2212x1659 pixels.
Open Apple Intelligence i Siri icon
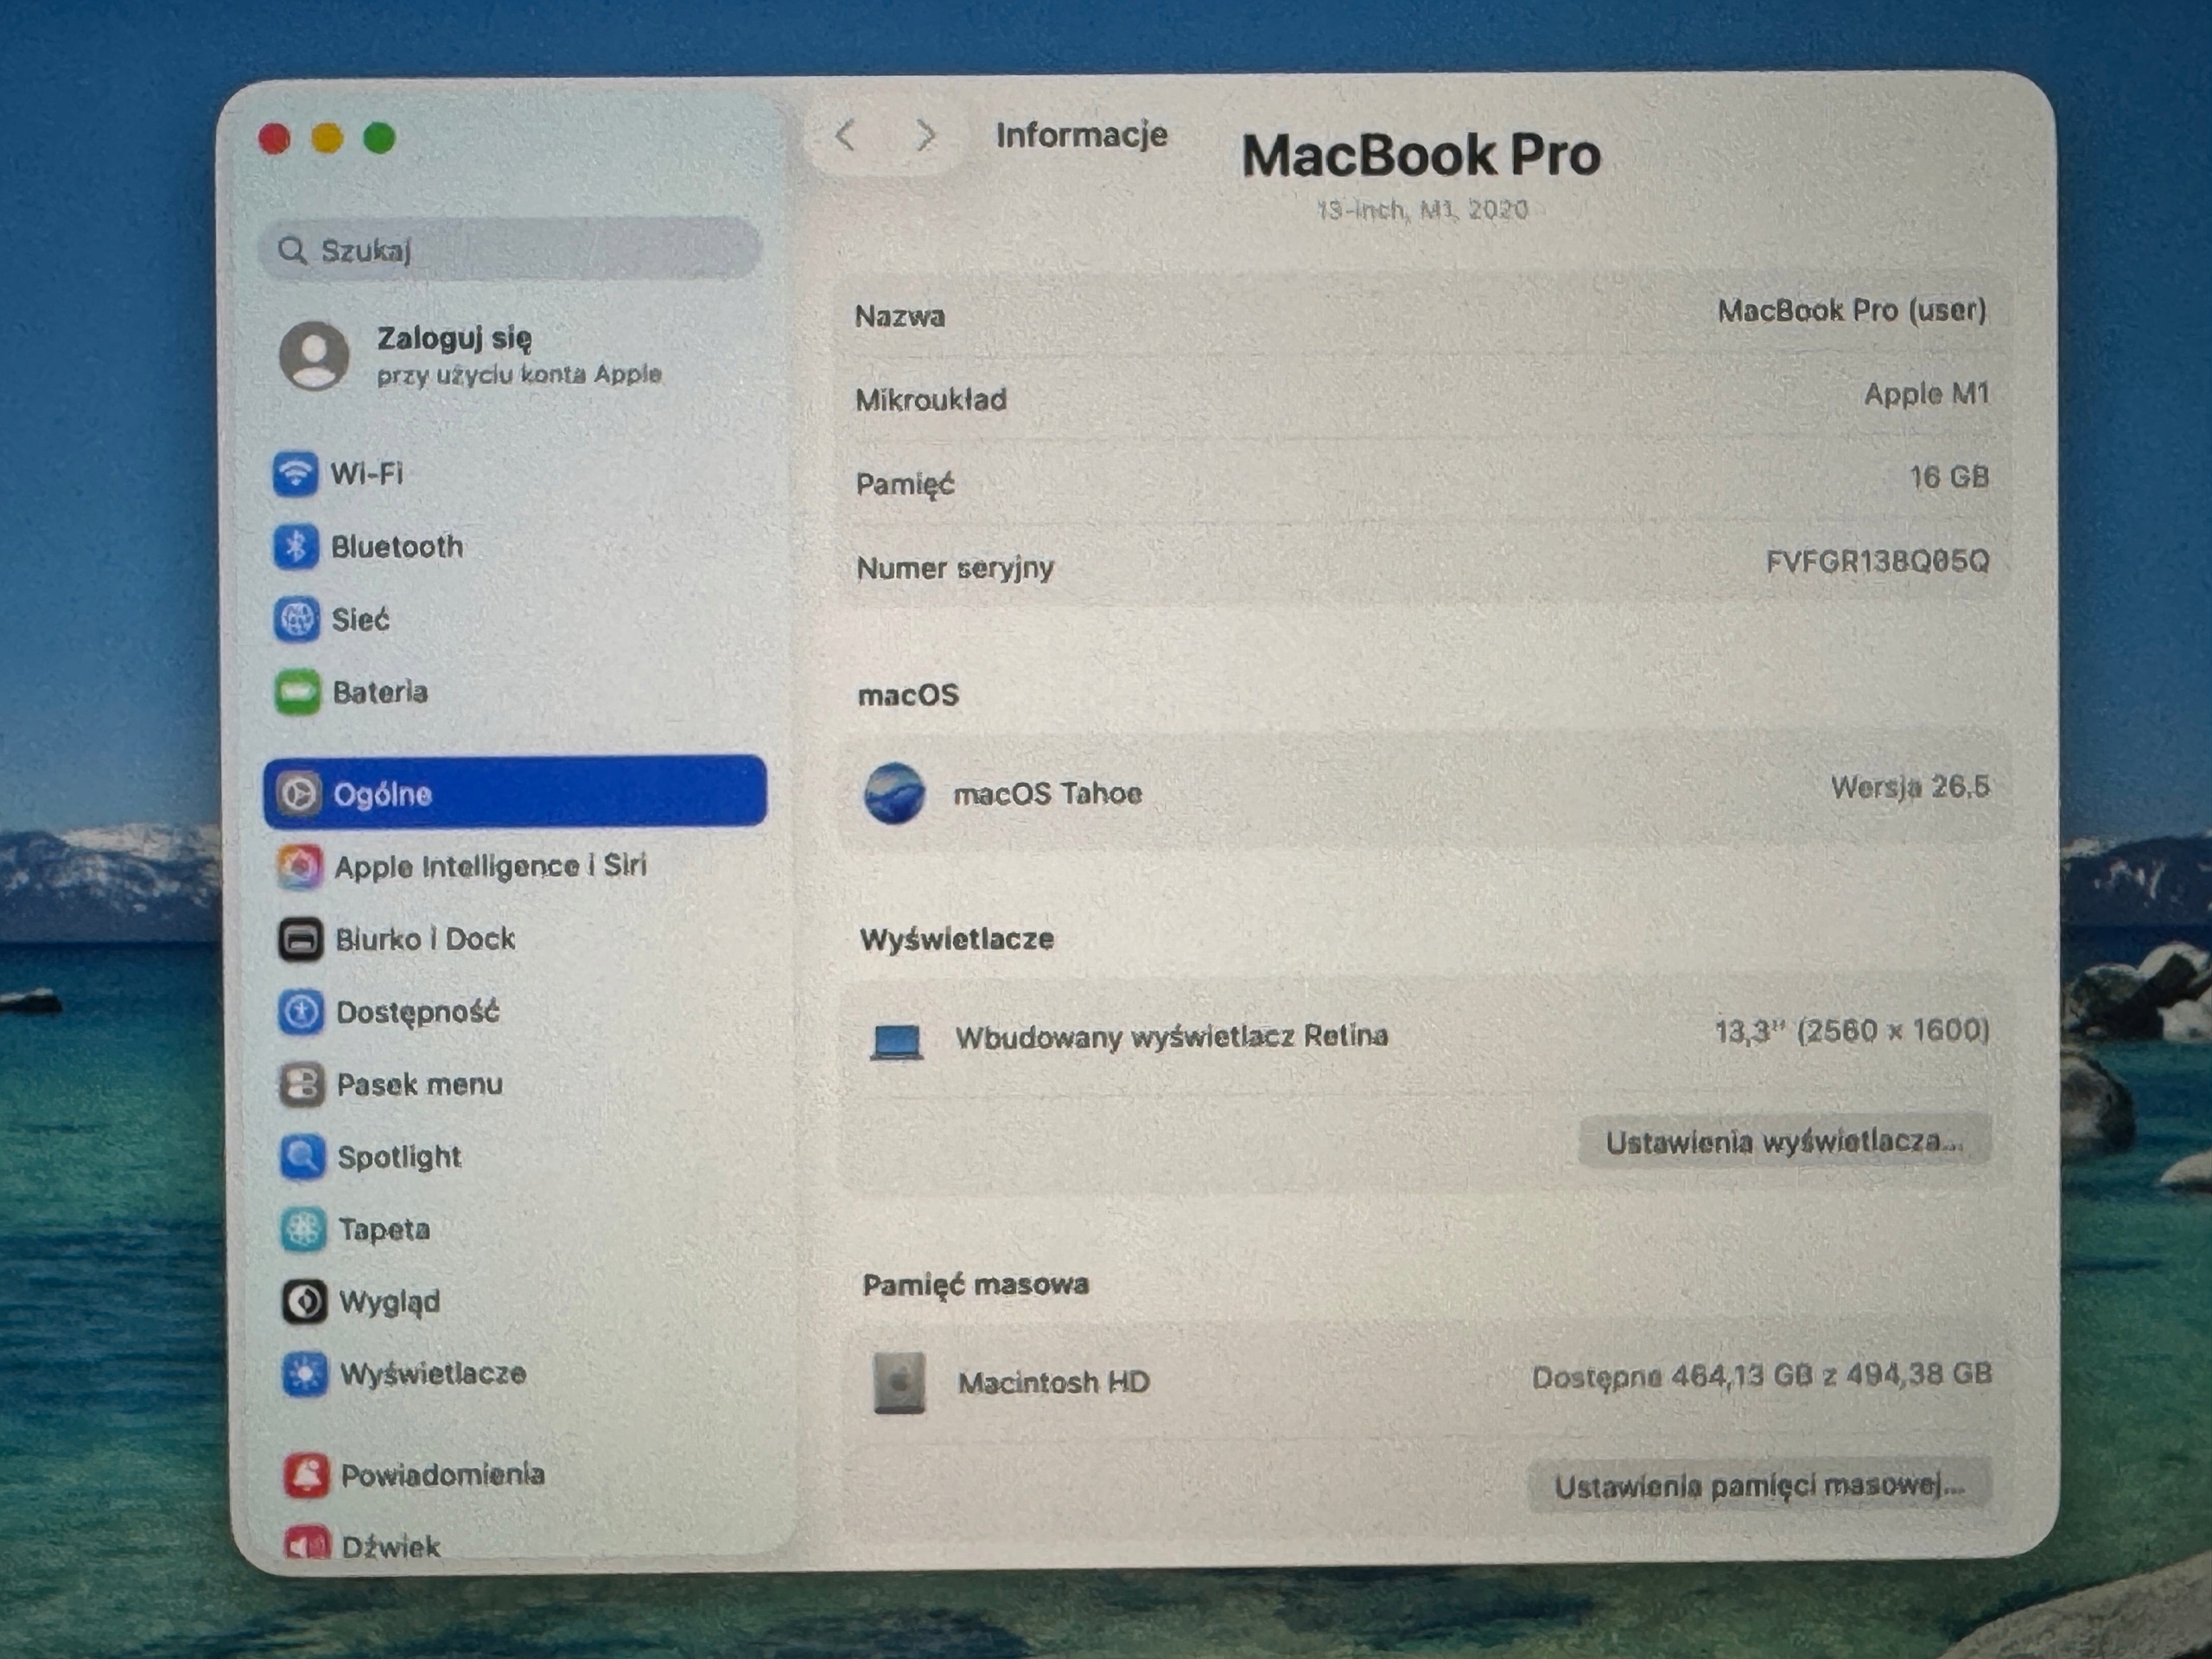click(299, 866)
